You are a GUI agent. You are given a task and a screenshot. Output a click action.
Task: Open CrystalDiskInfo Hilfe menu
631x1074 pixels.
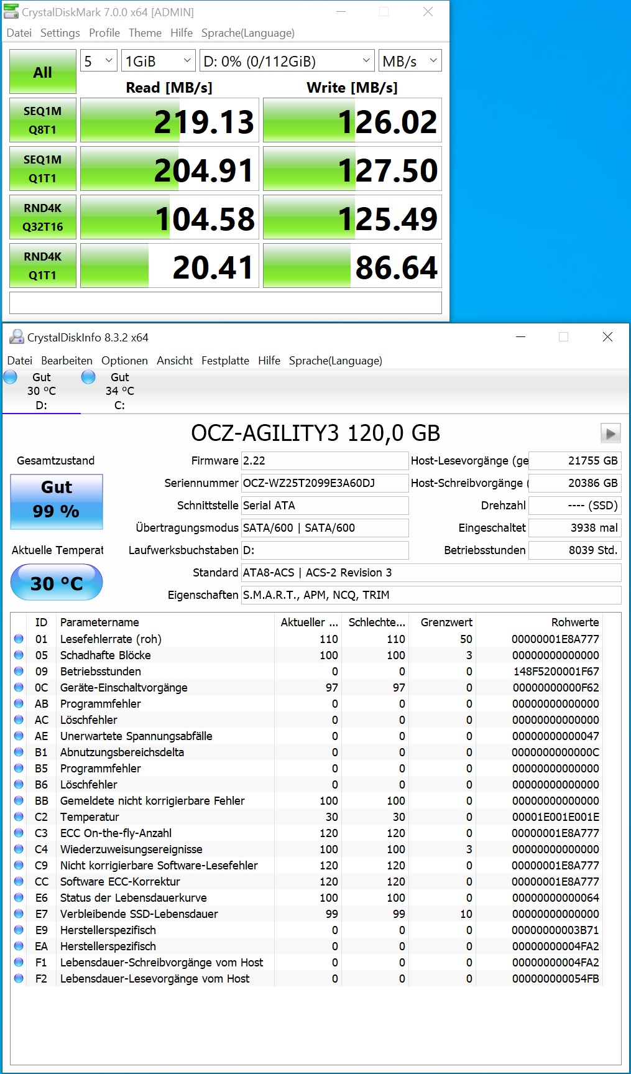269,361
